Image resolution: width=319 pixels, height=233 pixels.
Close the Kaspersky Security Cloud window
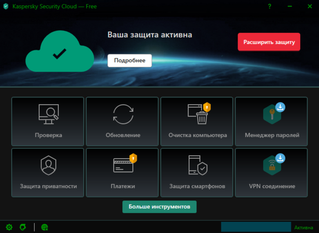(x=309, y=6)
